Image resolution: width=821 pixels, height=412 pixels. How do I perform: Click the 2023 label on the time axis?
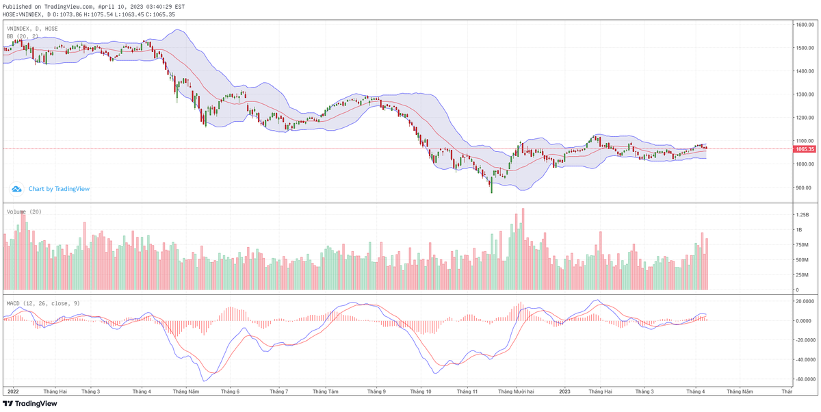click(564, 391)
